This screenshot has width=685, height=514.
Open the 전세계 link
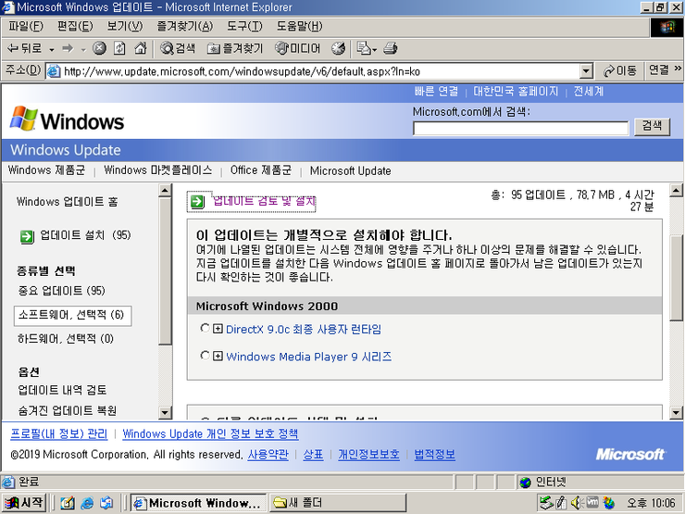pyautogui.click(x=589, y=92)
